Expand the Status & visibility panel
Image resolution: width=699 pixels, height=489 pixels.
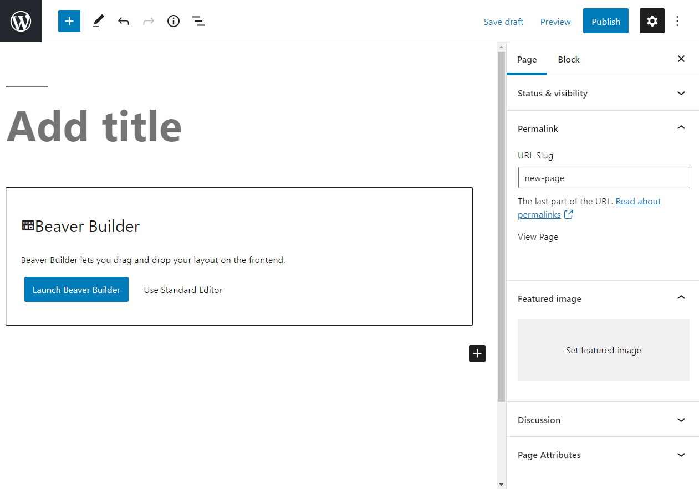point(603,93)
